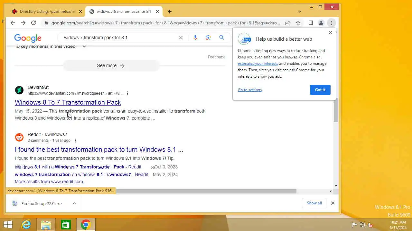
Task: Open Chrome side panel icon
Action: click(x=311, y=23)
